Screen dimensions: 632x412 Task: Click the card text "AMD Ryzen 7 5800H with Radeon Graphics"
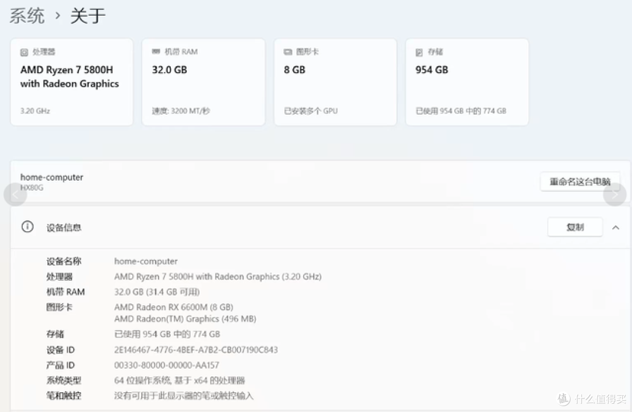[x=70, y=77]
